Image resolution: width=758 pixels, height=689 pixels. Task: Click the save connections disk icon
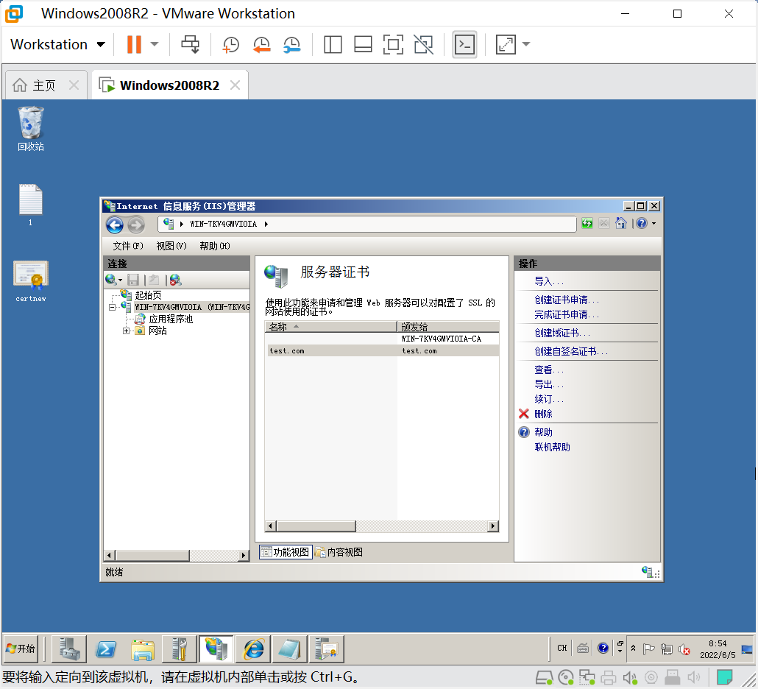click(133, 280)
